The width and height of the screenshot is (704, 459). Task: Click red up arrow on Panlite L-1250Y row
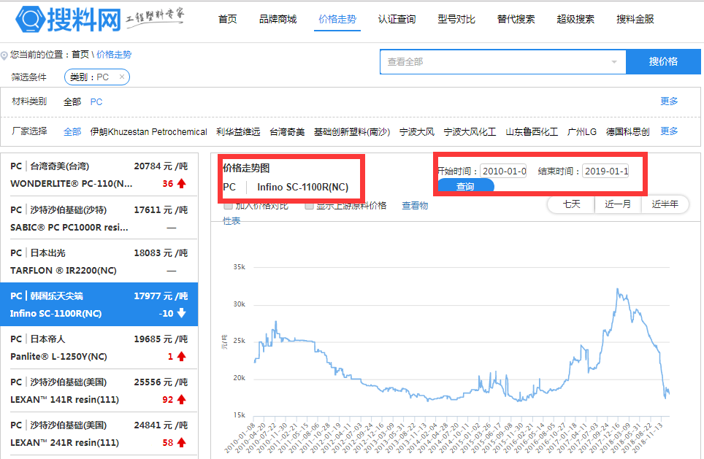click(181, 356)
